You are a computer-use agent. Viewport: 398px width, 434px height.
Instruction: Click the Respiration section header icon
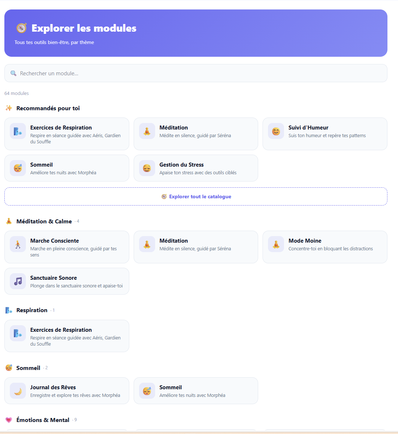pos(9,310)
